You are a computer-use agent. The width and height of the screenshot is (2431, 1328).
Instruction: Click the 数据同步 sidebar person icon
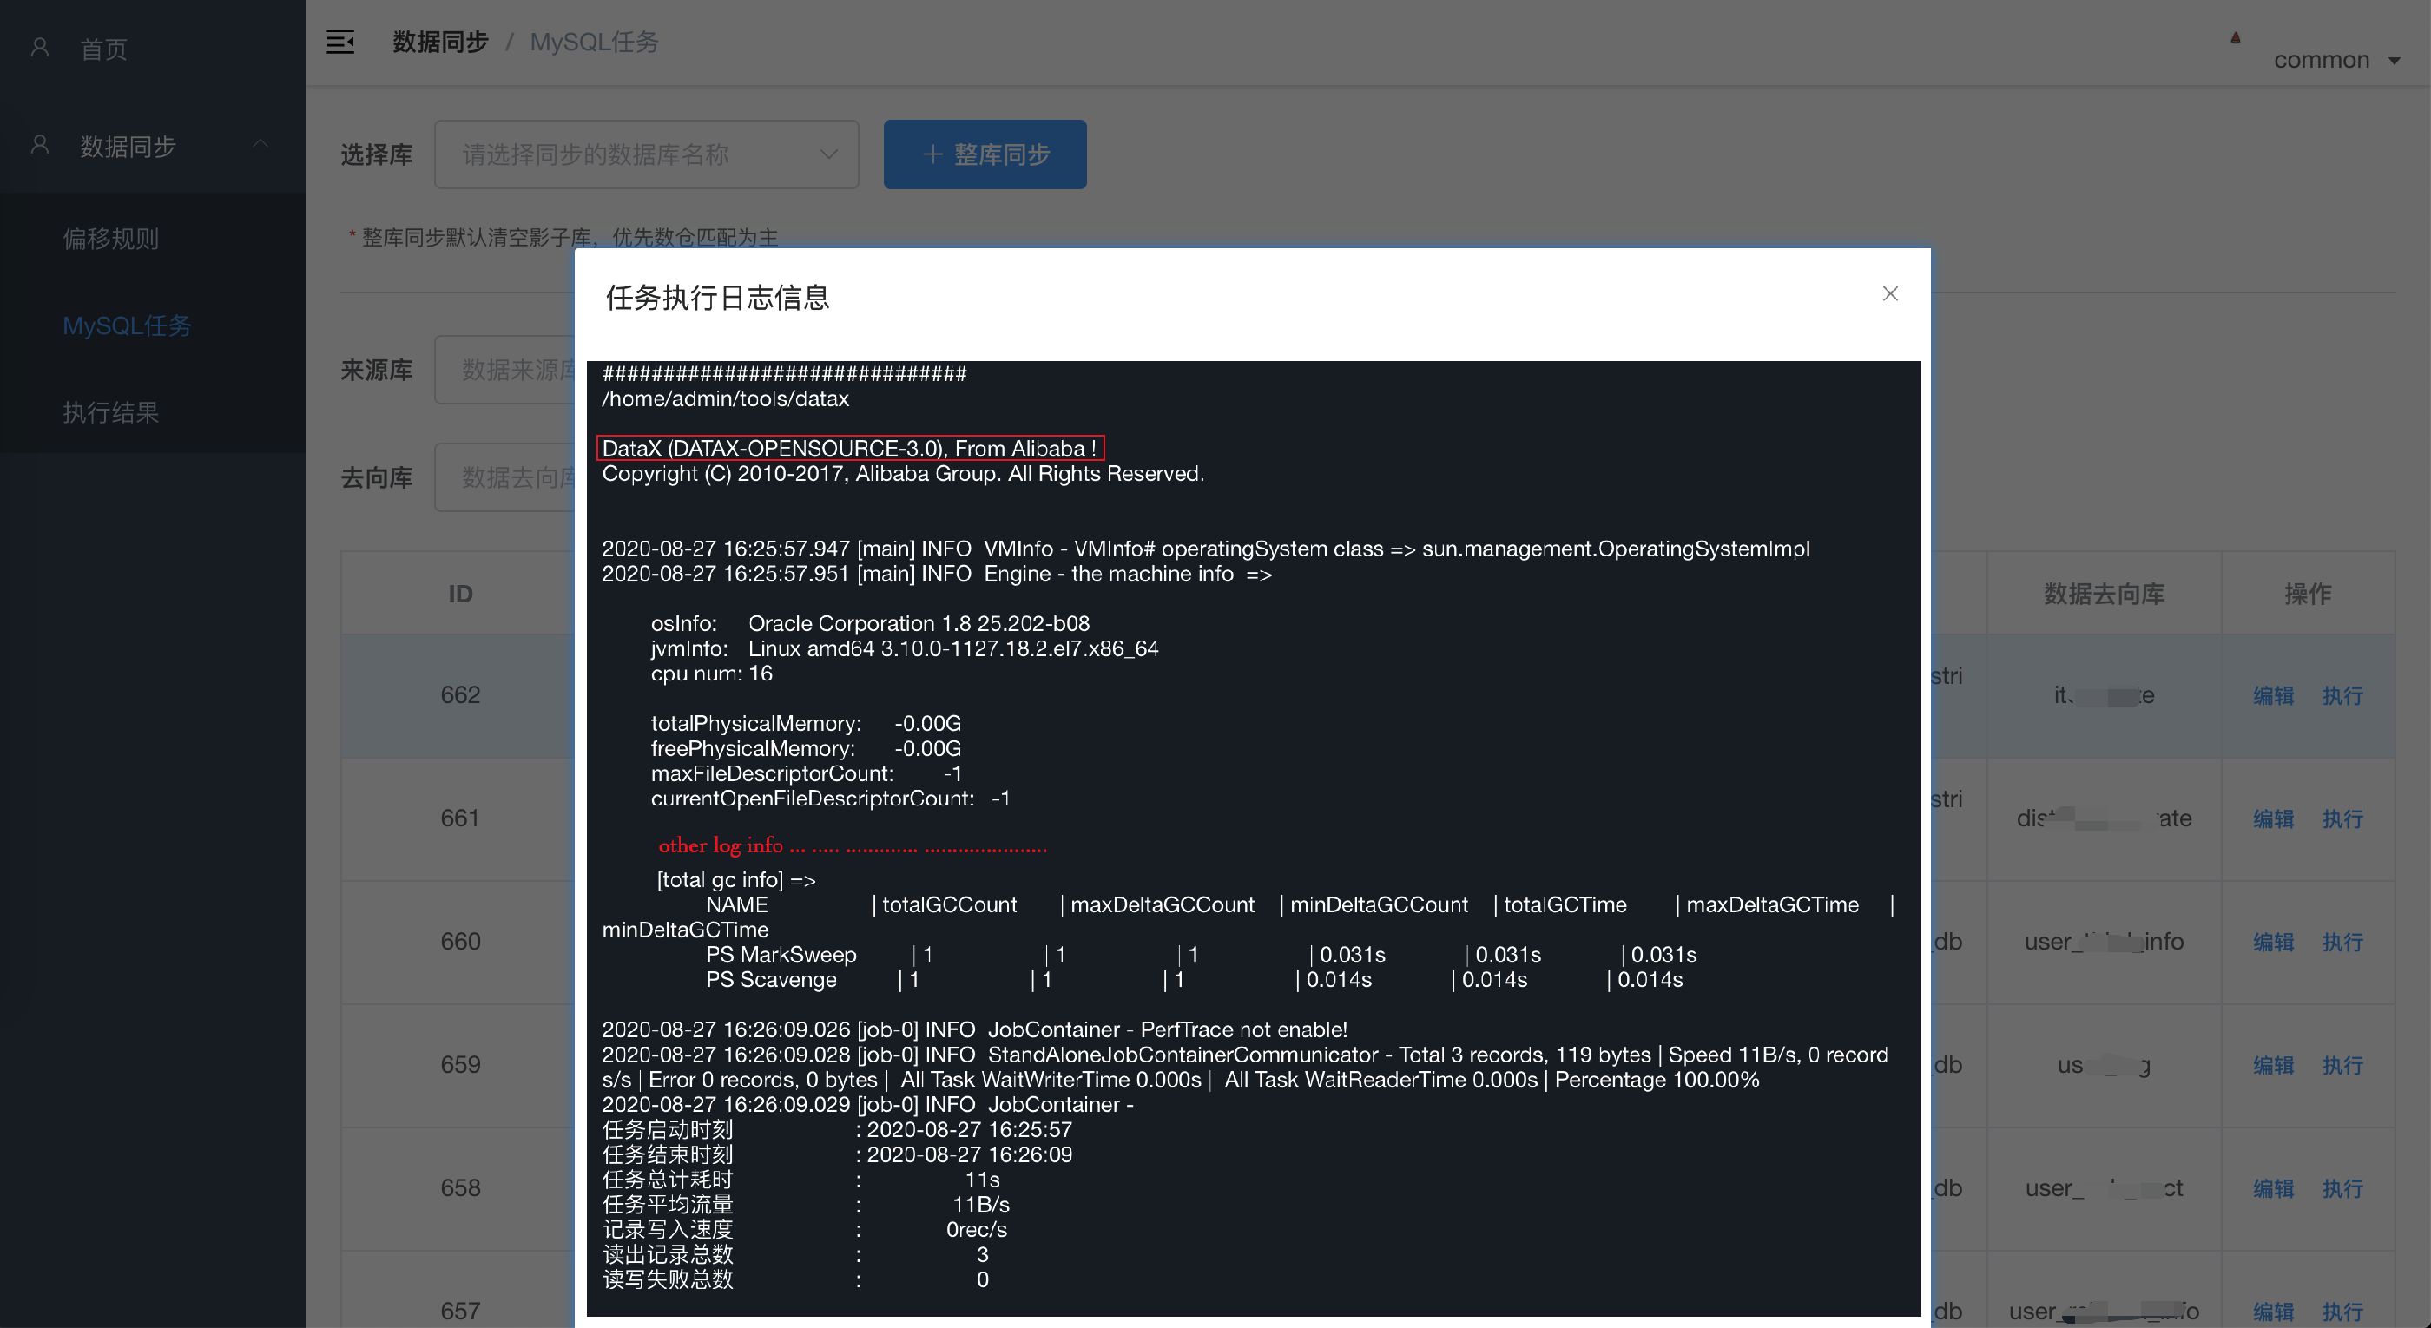[40, 145]
